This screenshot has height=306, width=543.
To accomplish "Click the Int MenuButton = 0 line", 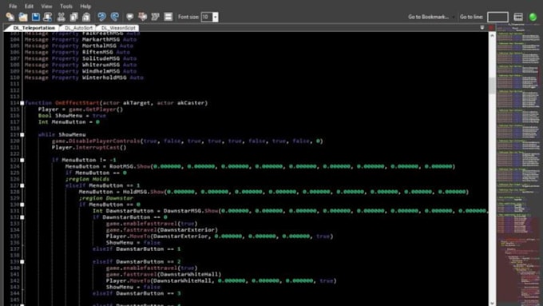I will 69,122.
